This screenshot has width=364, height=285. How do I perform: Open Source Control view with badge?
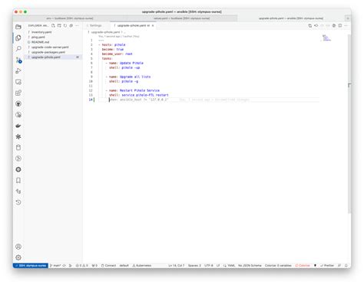[18, 60]
